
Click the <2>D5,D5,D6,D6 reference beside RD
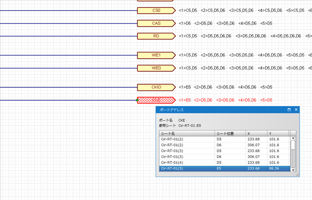coord(216,36)
